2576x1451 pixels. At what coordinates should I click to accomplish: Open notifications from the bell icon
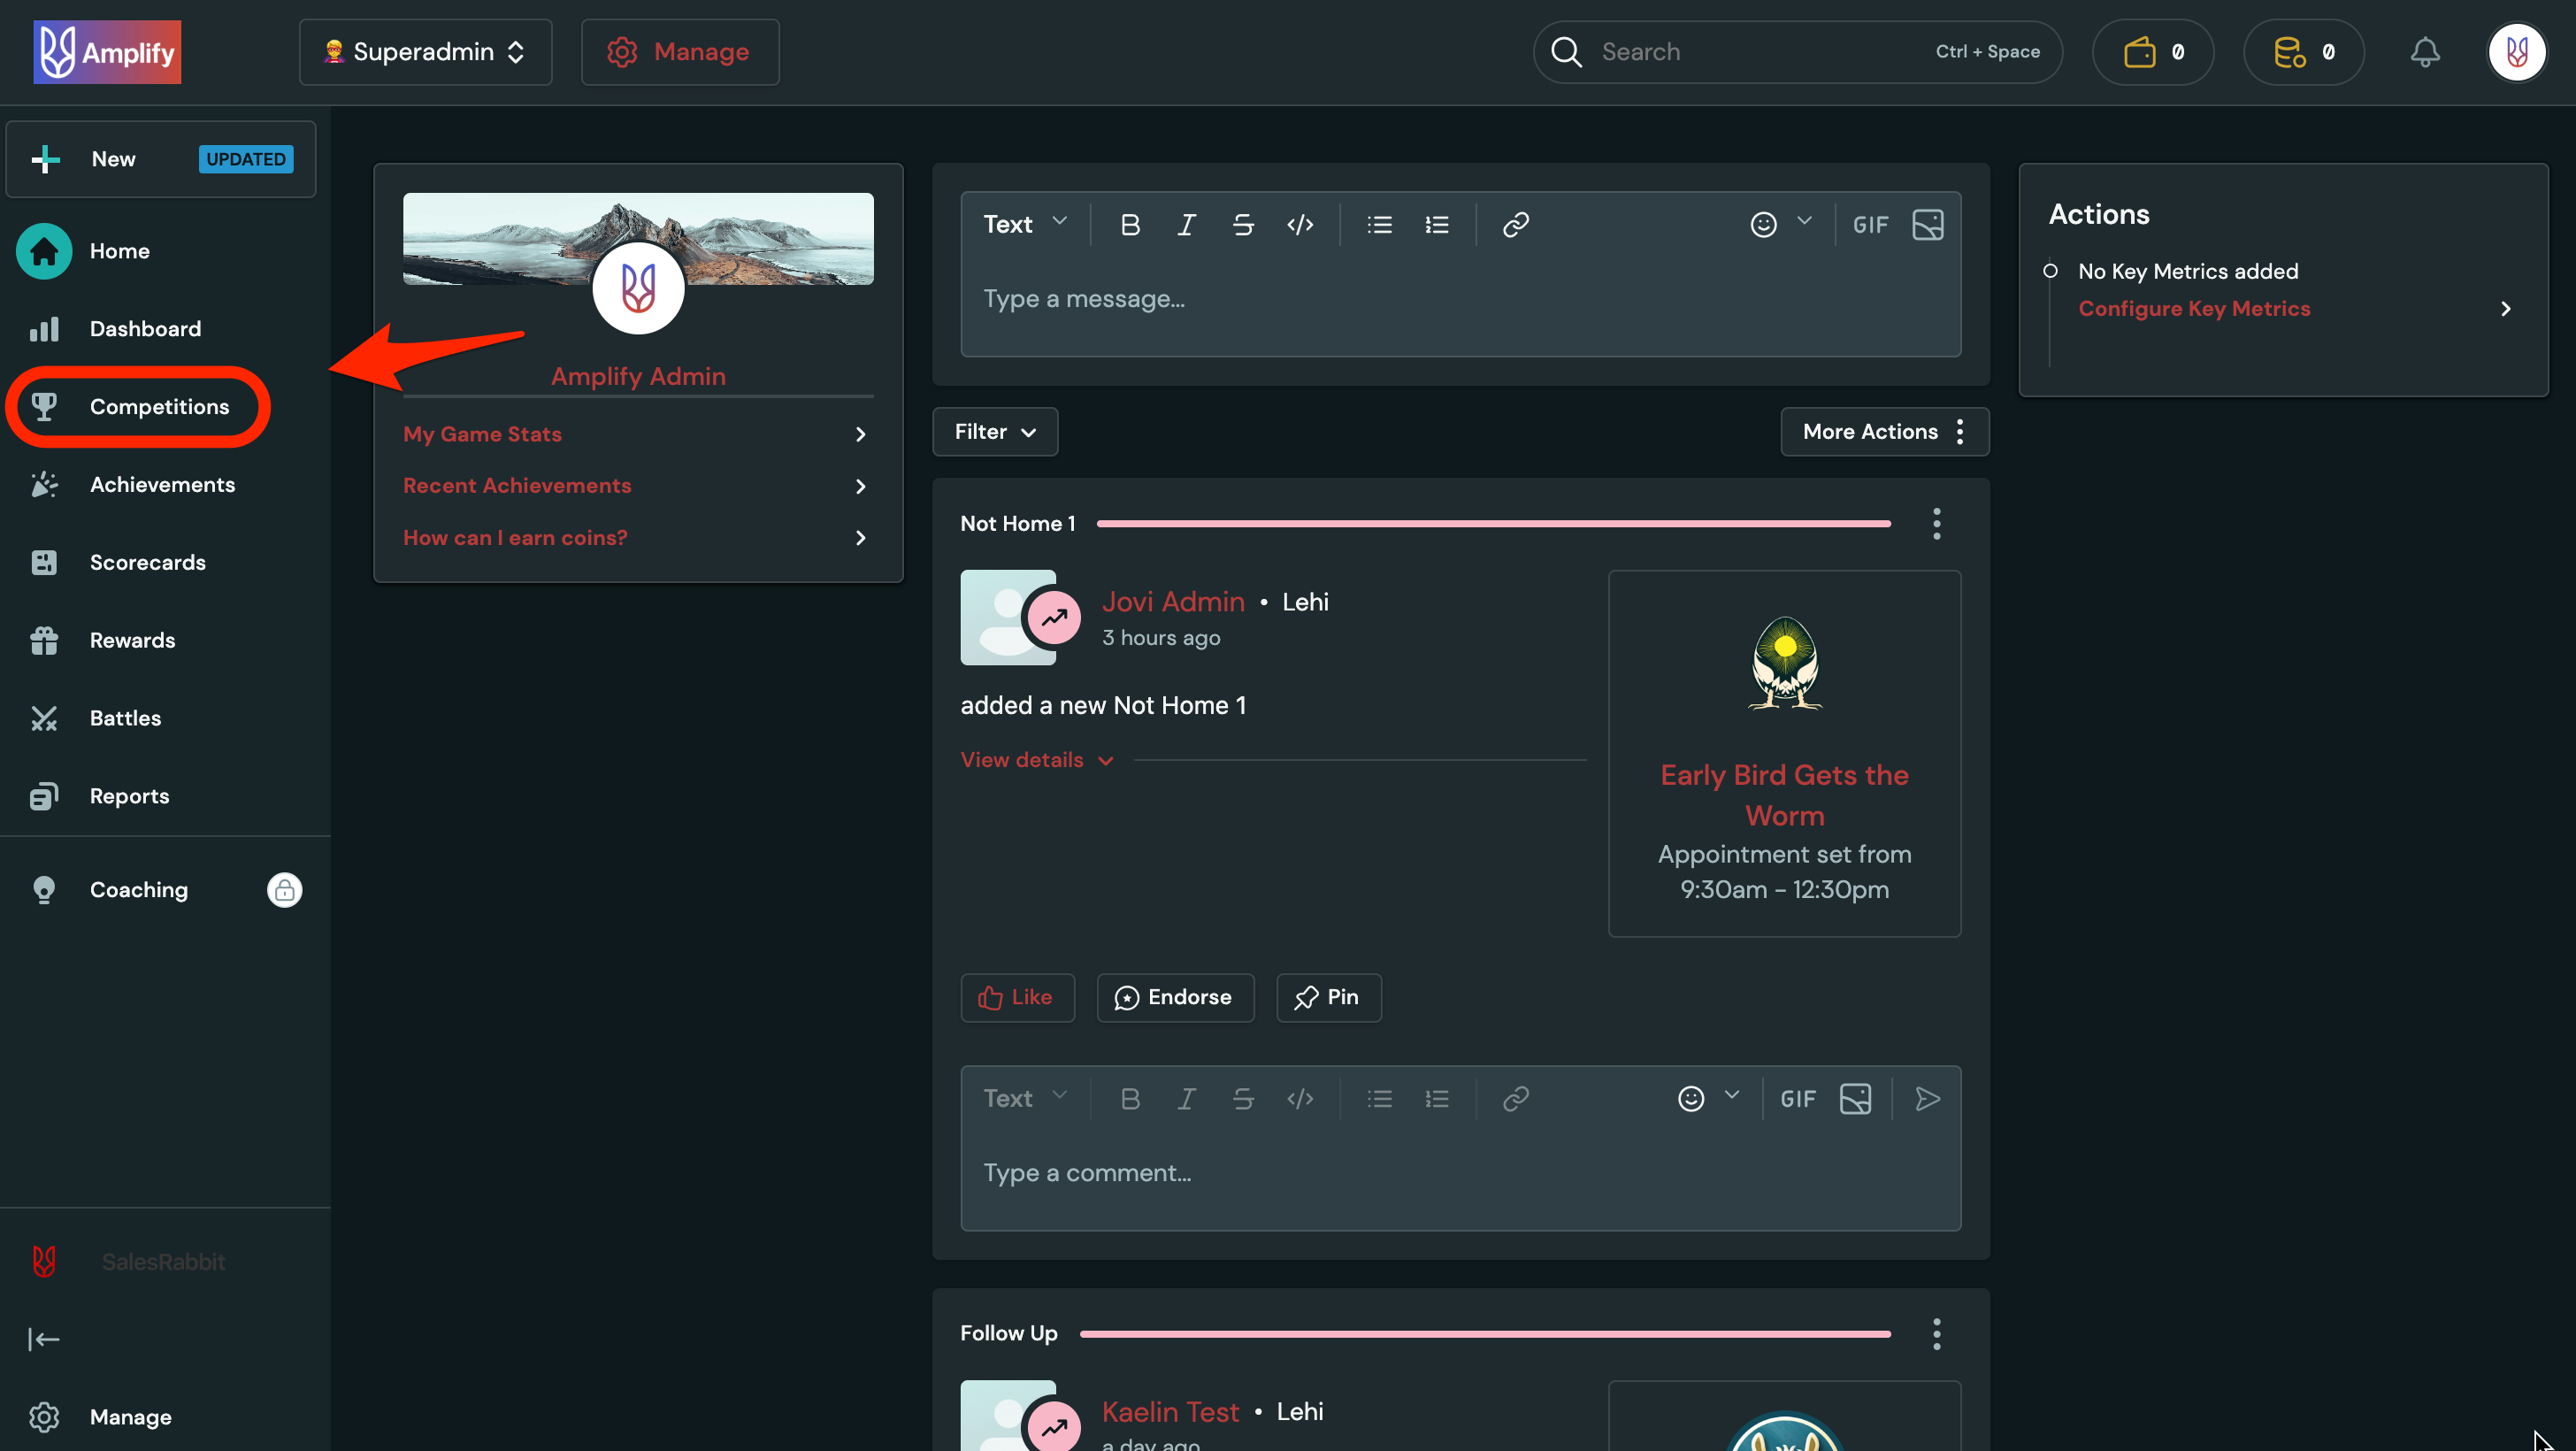[2424, 52]
